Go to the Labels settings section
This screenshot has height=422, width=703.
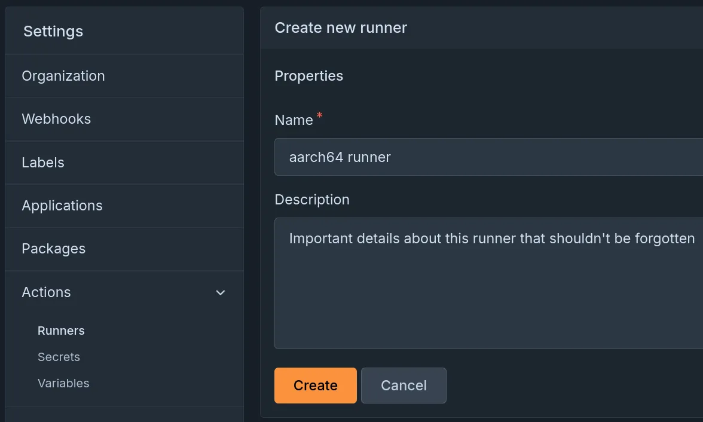click(x=42, y=162)
